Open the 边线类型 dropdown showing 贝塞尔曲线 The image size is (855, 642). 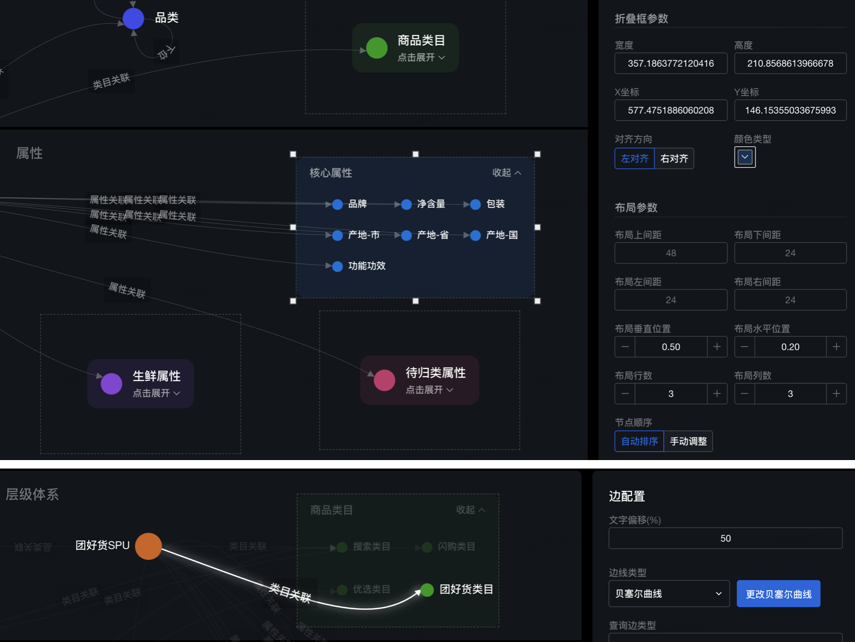[x=669, y=594]
